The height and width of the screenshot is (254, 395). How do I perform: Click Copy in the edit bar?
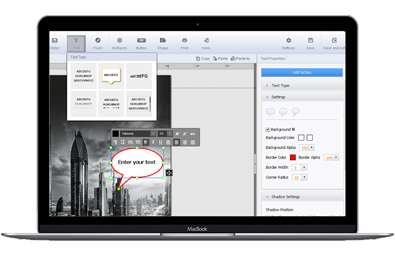pyautogui.click(x=203, y=59)
